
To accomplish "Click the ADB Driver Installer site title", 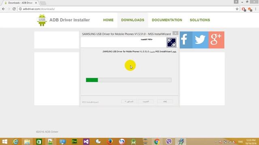I will coord(70,20).
